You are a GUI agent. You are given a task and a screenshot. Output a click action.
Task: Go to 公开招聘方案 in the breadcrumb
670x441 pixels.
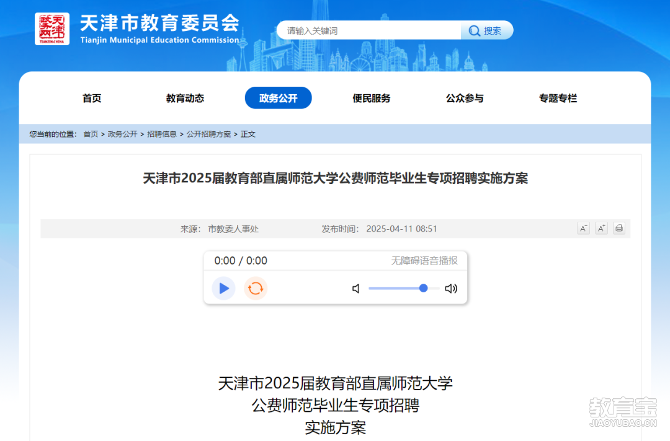(208, 134)
